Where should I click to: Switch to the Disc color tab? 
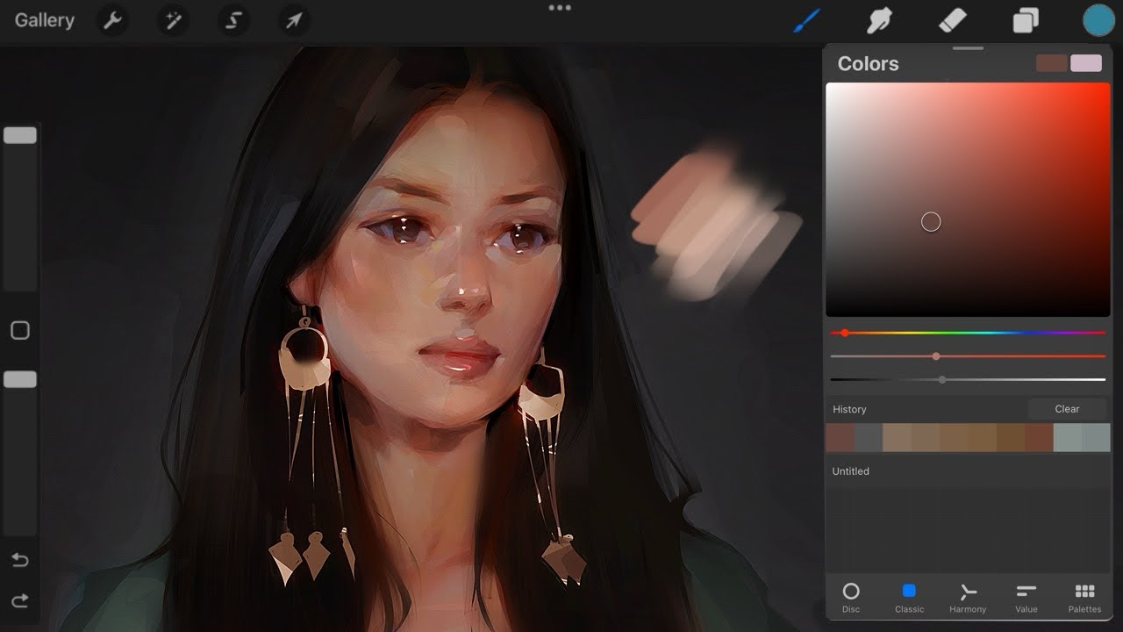pos(851,597)
